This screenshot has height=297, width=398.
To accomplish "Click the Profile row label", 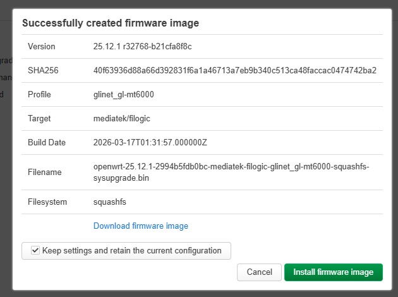I will [x=39, y=94].
